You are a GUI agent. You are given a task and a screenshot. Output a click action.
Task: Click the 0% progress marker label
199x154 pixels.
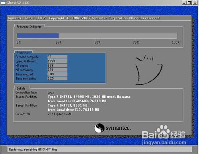[x=19, y=42]
